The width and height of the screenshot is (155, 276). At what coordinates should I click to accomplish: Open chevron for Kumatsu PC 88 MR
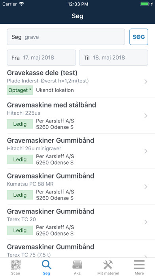146,187
